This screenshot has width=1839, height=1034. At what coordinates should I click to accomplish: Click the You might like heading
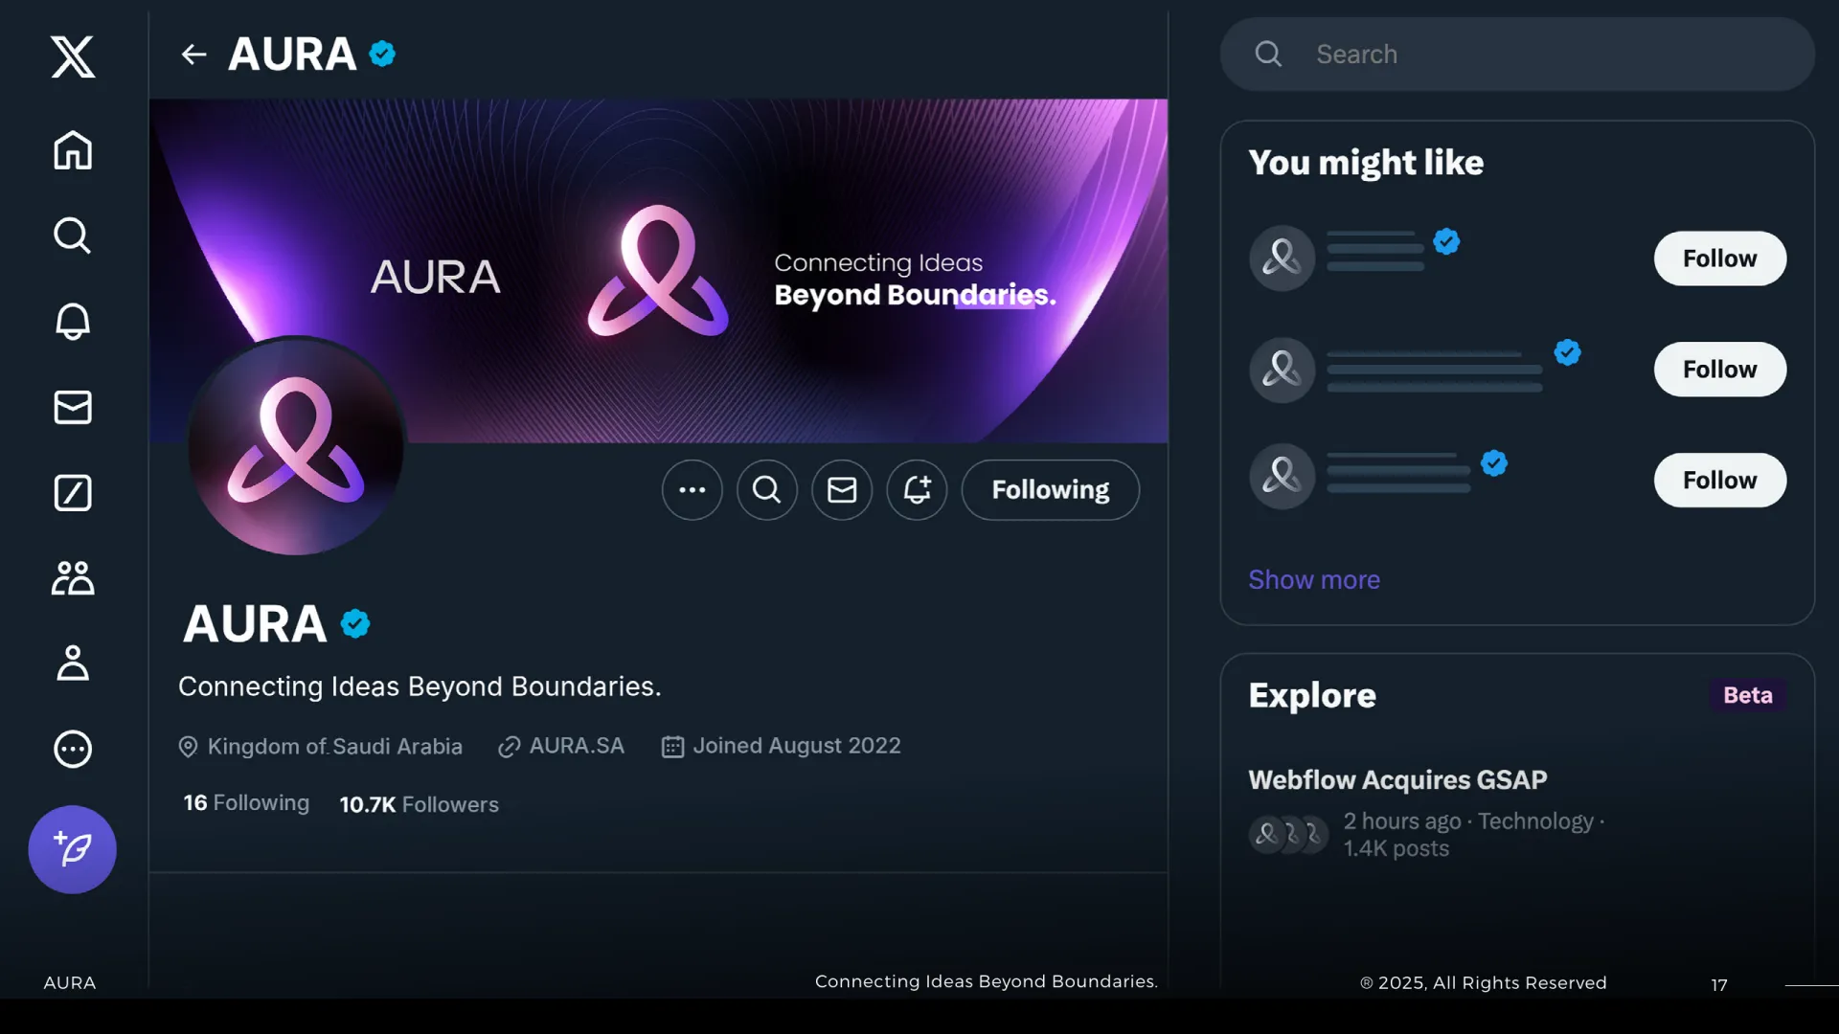pyautogui.click(x=1366, y=163)
